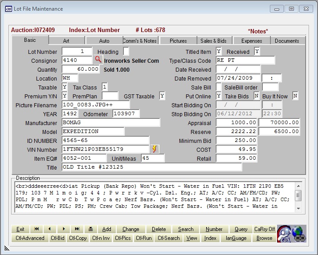Jump to the first record
This screenshot has width=318, height=255.
[37, 229]
